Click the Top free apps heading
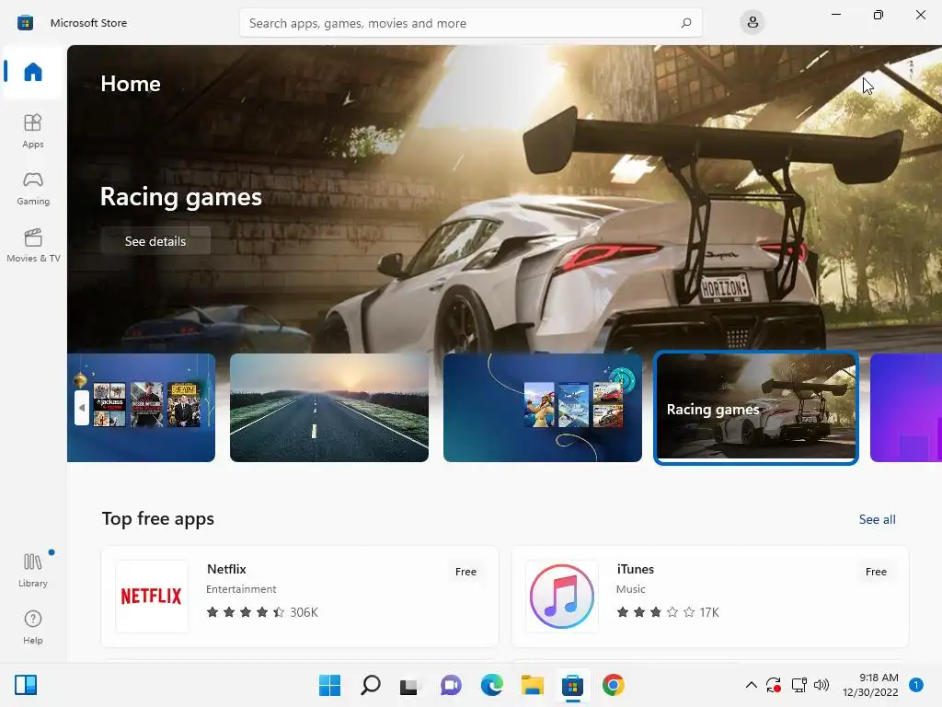Image resolution: width=942 pixels, height=707 pixels. [x=158, y=519]
